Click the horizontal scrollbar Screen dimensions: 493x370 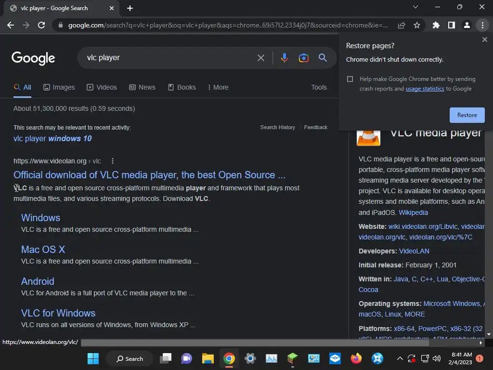tap(255, 343)
